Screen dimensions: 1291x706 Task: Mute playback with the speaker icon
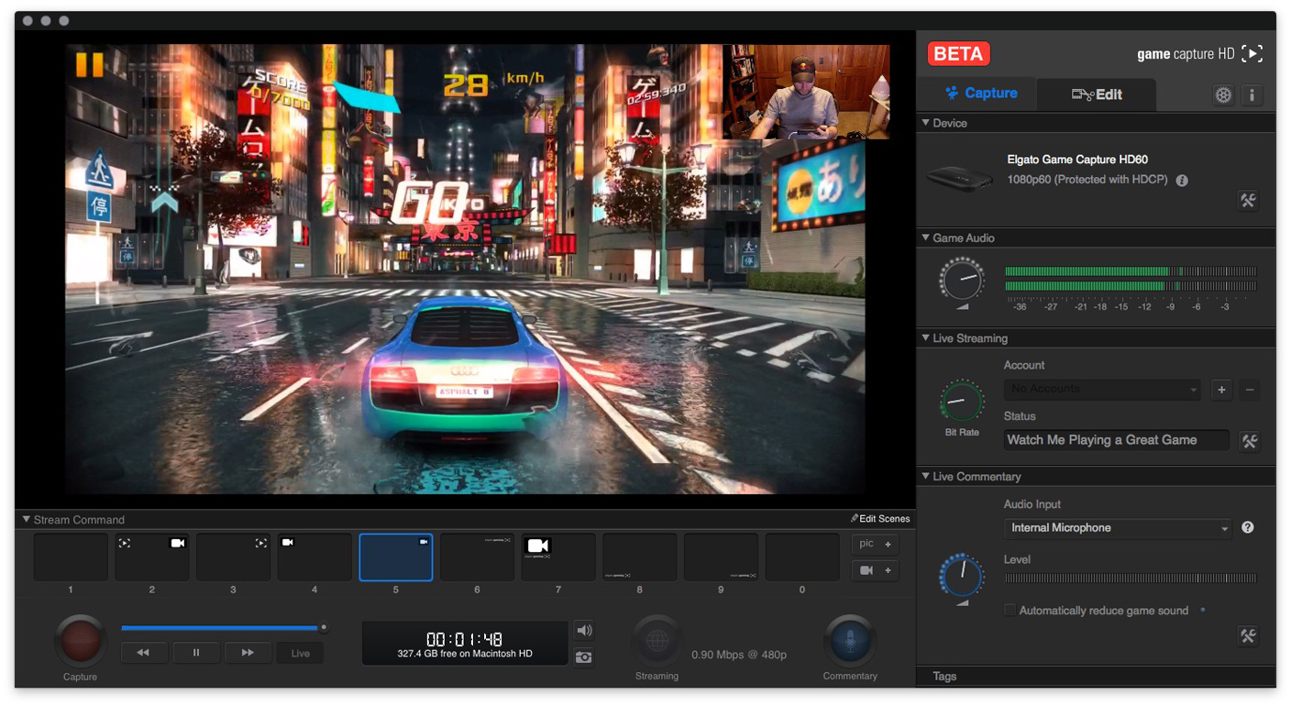[x=583, y=631]
